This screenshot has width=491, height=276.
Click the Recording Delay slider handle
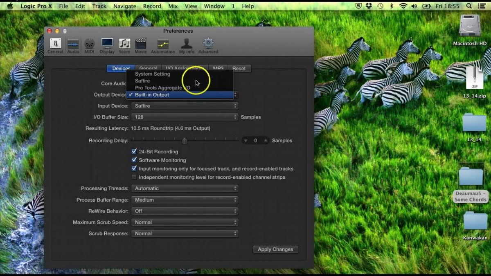click(185, 141)
